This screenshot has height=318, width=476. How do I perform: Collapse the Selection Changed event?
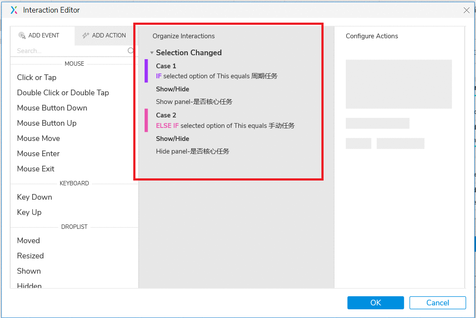click(x=152, y=53)
